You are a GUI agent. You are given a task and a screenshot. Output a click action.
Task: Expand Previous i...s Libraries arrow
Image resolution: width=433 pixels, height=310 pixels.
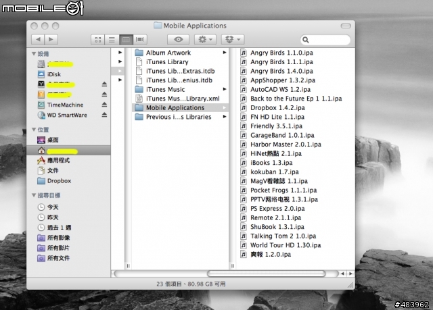pos(225,117)
